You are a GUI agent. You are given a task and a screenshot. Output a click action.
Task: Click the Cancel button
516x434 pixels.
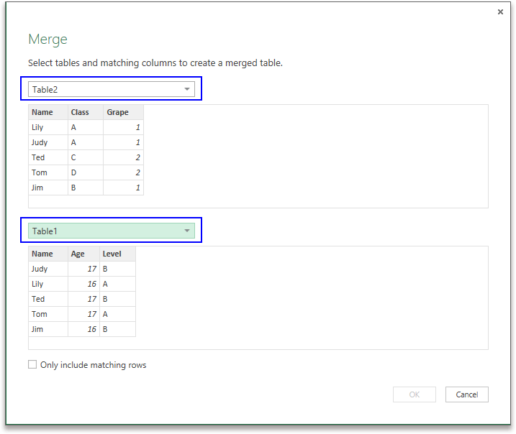[466, 394]
